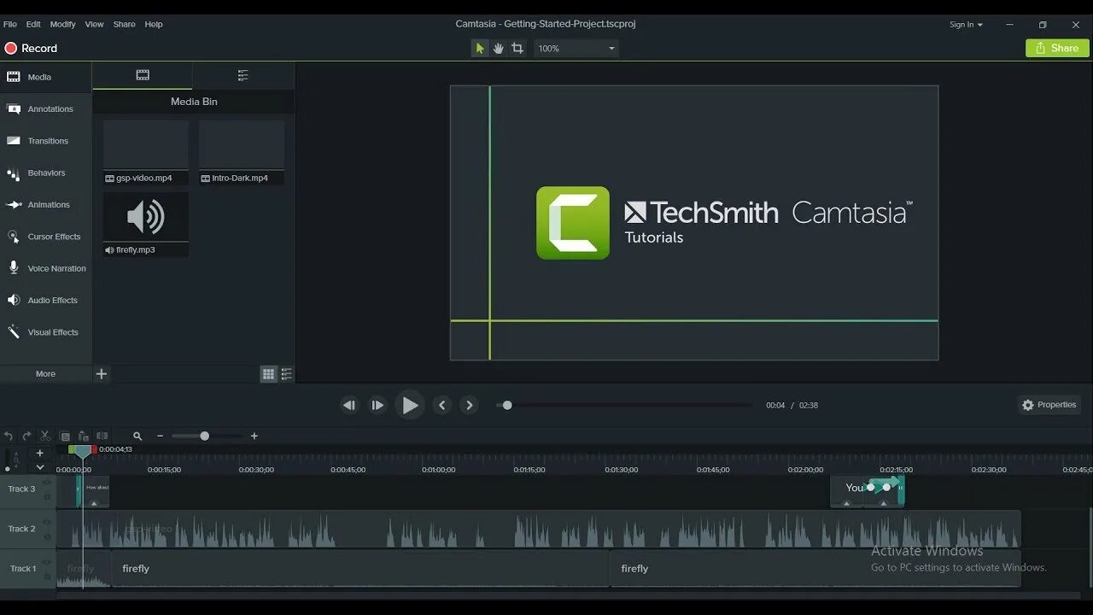1093x615 pixels.
Task: Expand the Sign In menu
Action: tap(966, 24)
